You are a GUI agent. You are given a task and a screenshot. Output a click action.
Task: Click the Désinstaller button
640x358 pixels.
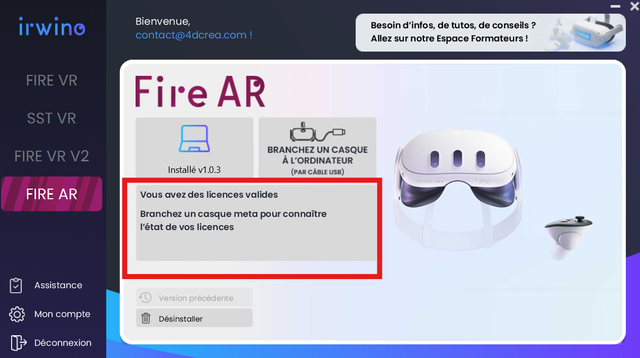(x=194, y=319)
